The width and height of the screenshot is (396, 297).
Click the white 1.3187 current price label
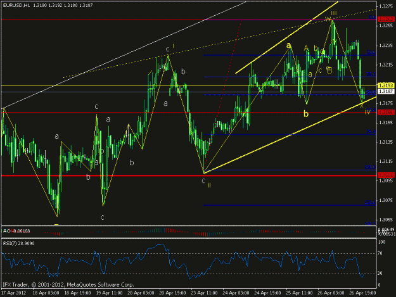[386, 91]
